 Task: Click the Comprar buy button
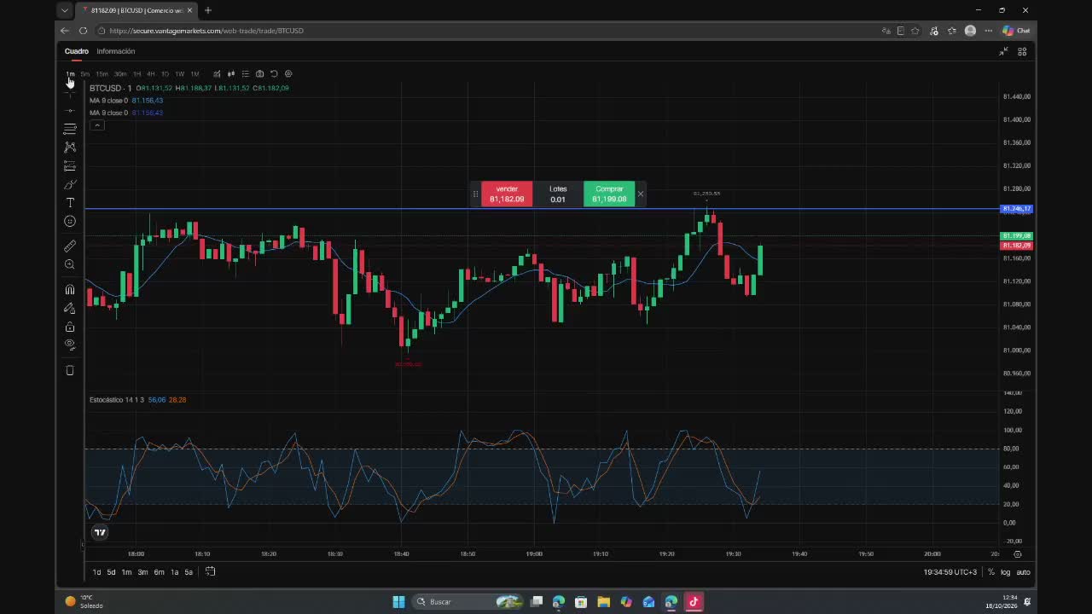(x=609, y=194)
